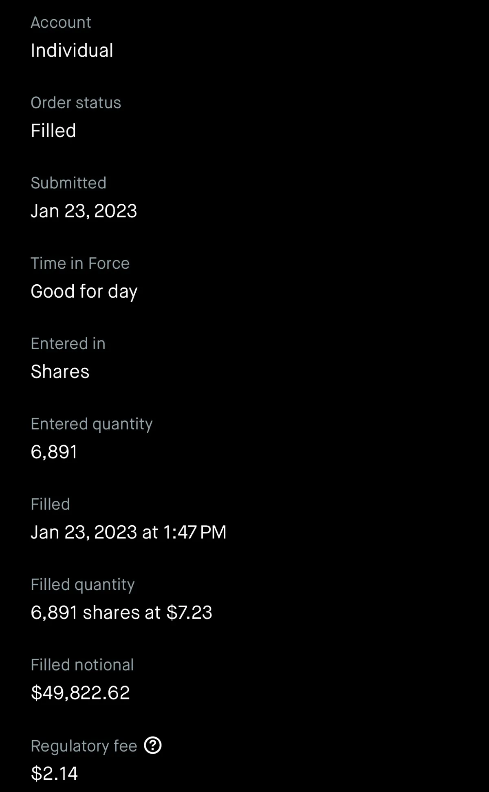
Task: Click the Regulatory fee label text
Action: [84, 746]
